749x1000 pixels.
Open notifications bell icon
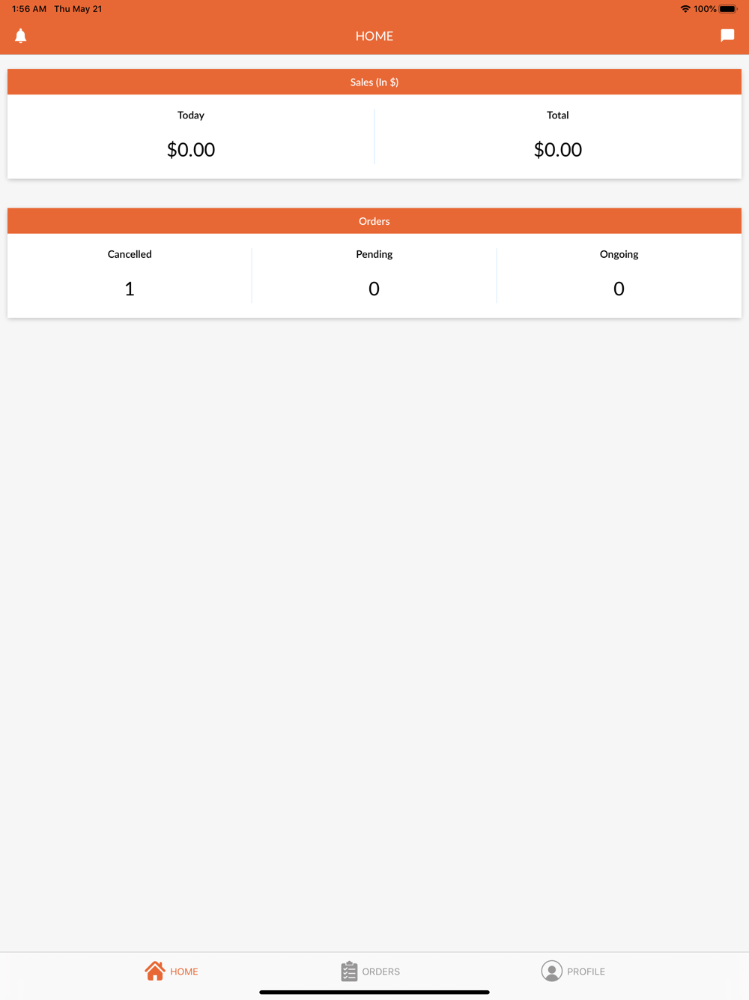21,35
